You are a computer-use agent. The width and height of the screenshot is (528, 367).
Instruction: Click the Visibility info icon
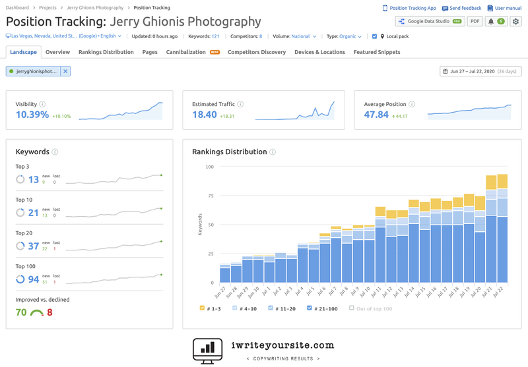[42, 104]
